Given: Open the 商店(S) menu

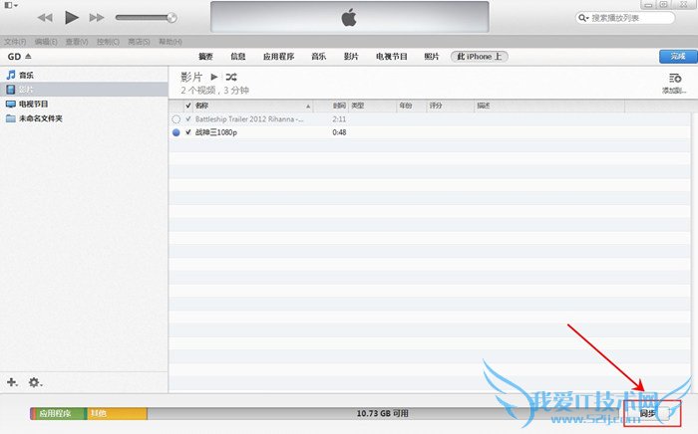Looking at the screenshot, I should [139, 42].
